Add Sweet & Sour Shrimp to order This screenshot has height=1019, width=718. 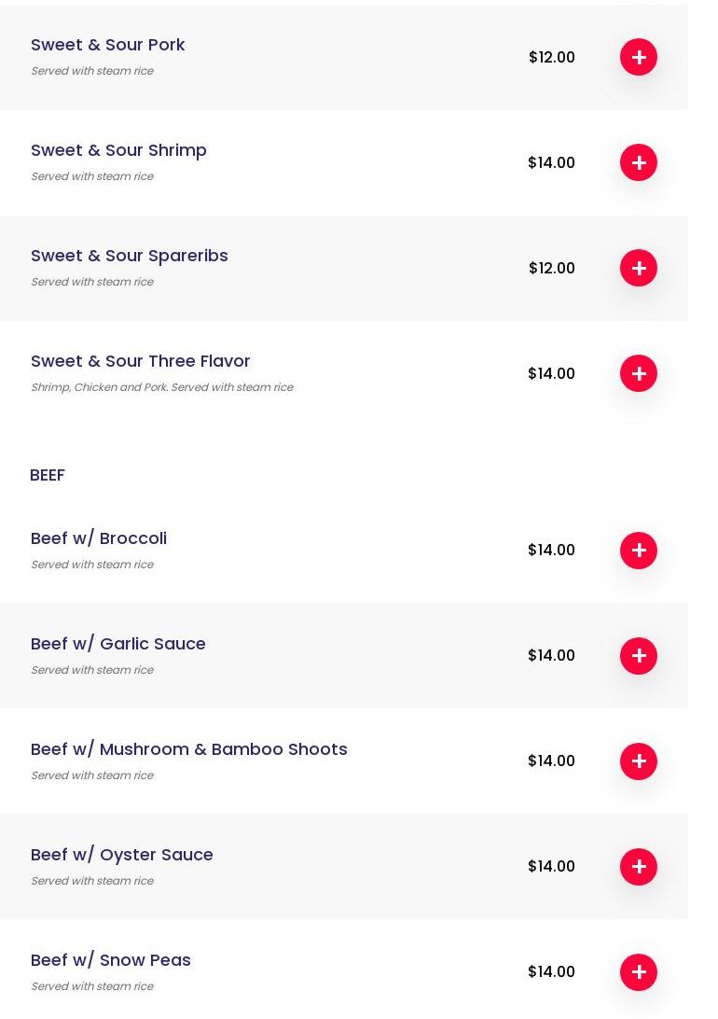[x=639, y=162]
